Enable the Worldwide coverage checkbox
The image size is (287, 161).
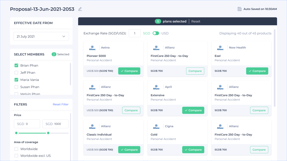(x=17, y=149)
